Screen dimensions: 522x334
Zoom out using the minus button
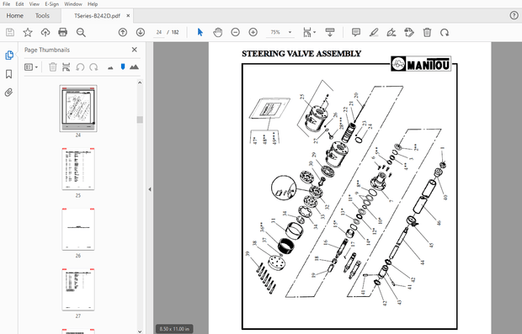236,32
